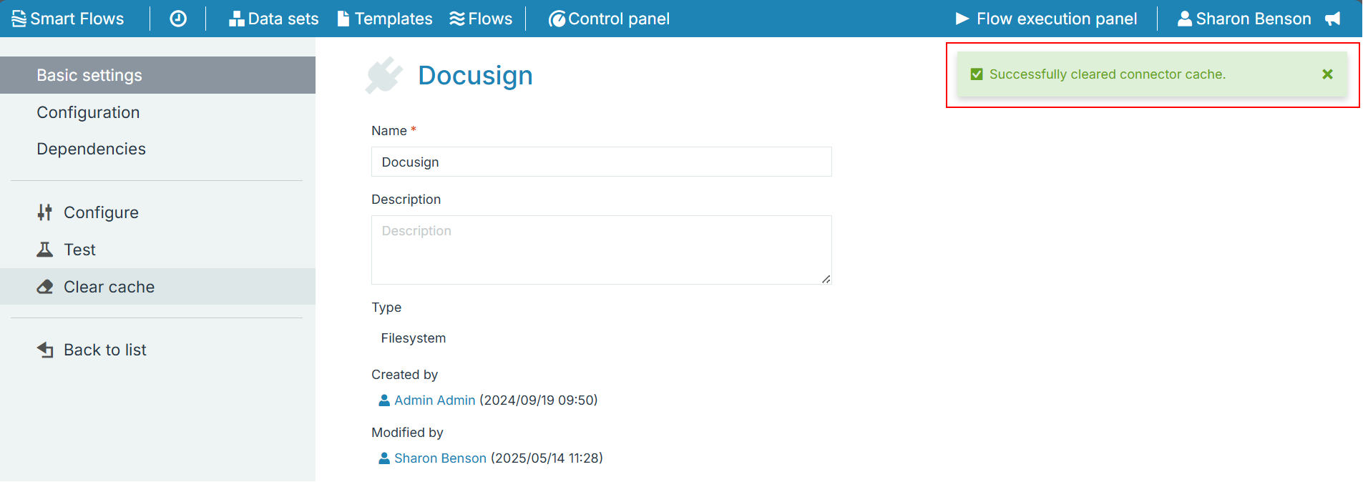Image resolution: width=1363 pixels, height=482 pixels.
Task: Open the Templates menu
Action: tap(385, 19)
